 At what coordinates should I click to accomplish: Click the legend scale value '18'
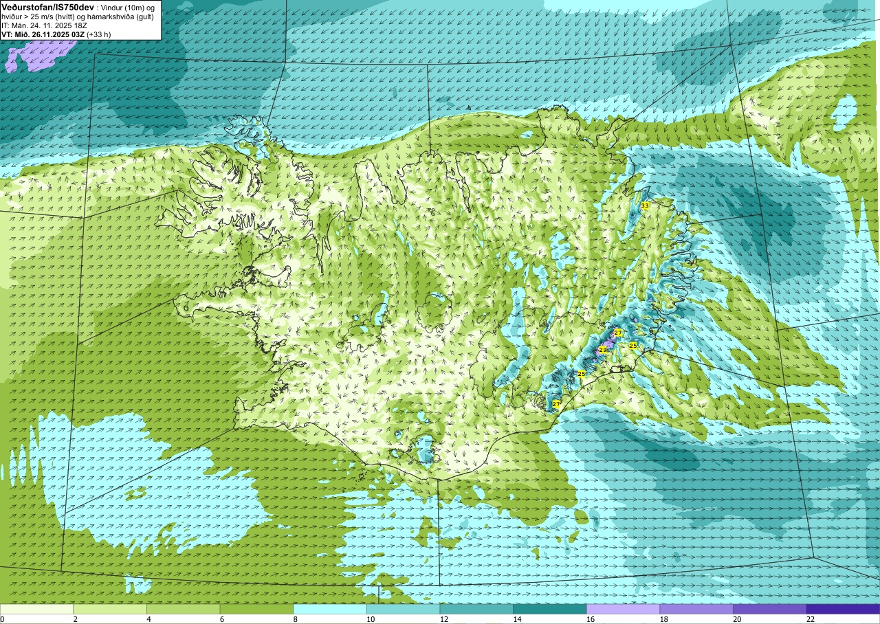pos(664,619)
